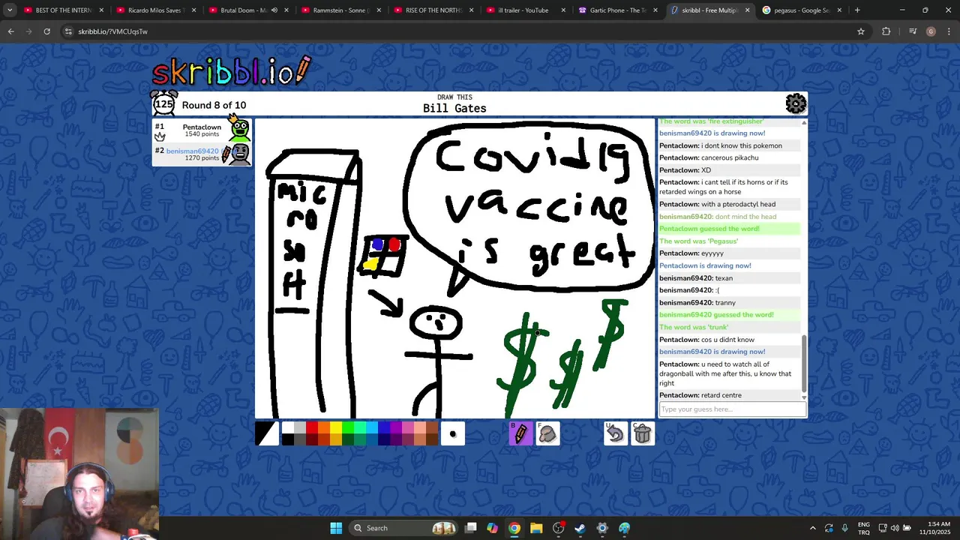Close the pegasus Google Search tab
The image size is (960, 540).
839,10
